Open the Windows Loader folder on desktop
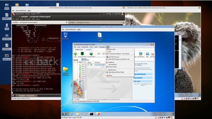The width and height of the screenshot is (212, 119). 100,37
